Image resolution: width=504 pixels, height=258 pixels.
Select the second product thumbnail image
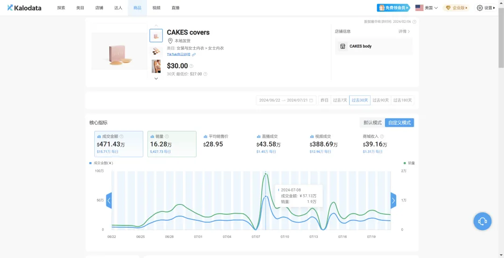point(156,51)
